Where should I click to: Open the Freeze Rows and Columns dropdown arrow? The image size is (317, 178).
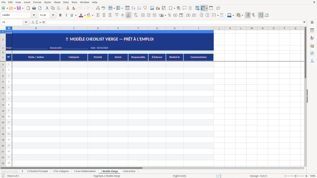click(x=207, y=8)
